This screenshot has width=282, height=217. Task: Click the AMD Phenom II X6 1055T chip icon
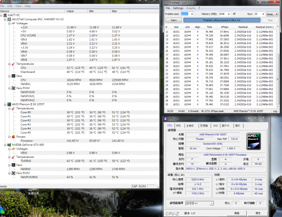coord(9,104)
